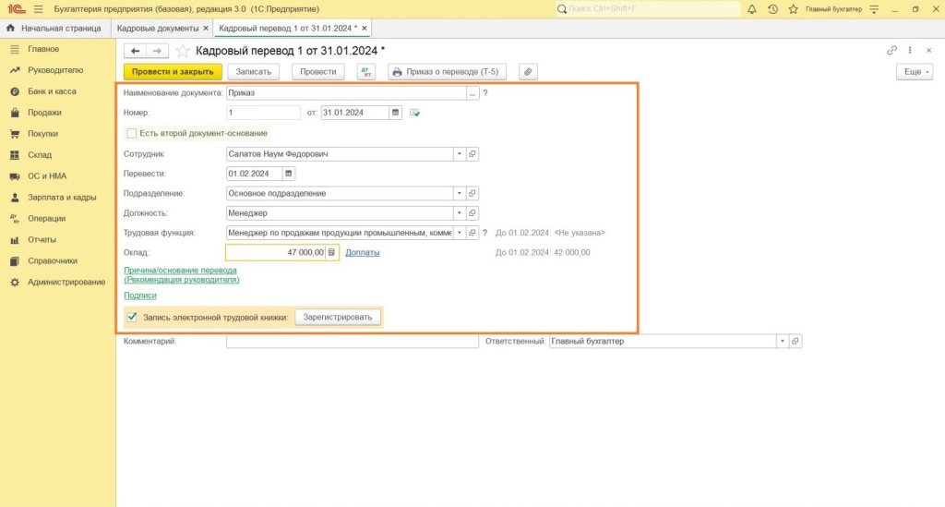
Task: Click the notifications bell icon
Action: pos(752,9)
